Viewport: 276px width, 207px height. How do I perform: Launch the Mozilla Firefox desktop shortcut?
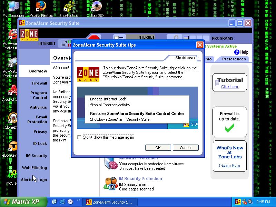[x=41, y=9]
